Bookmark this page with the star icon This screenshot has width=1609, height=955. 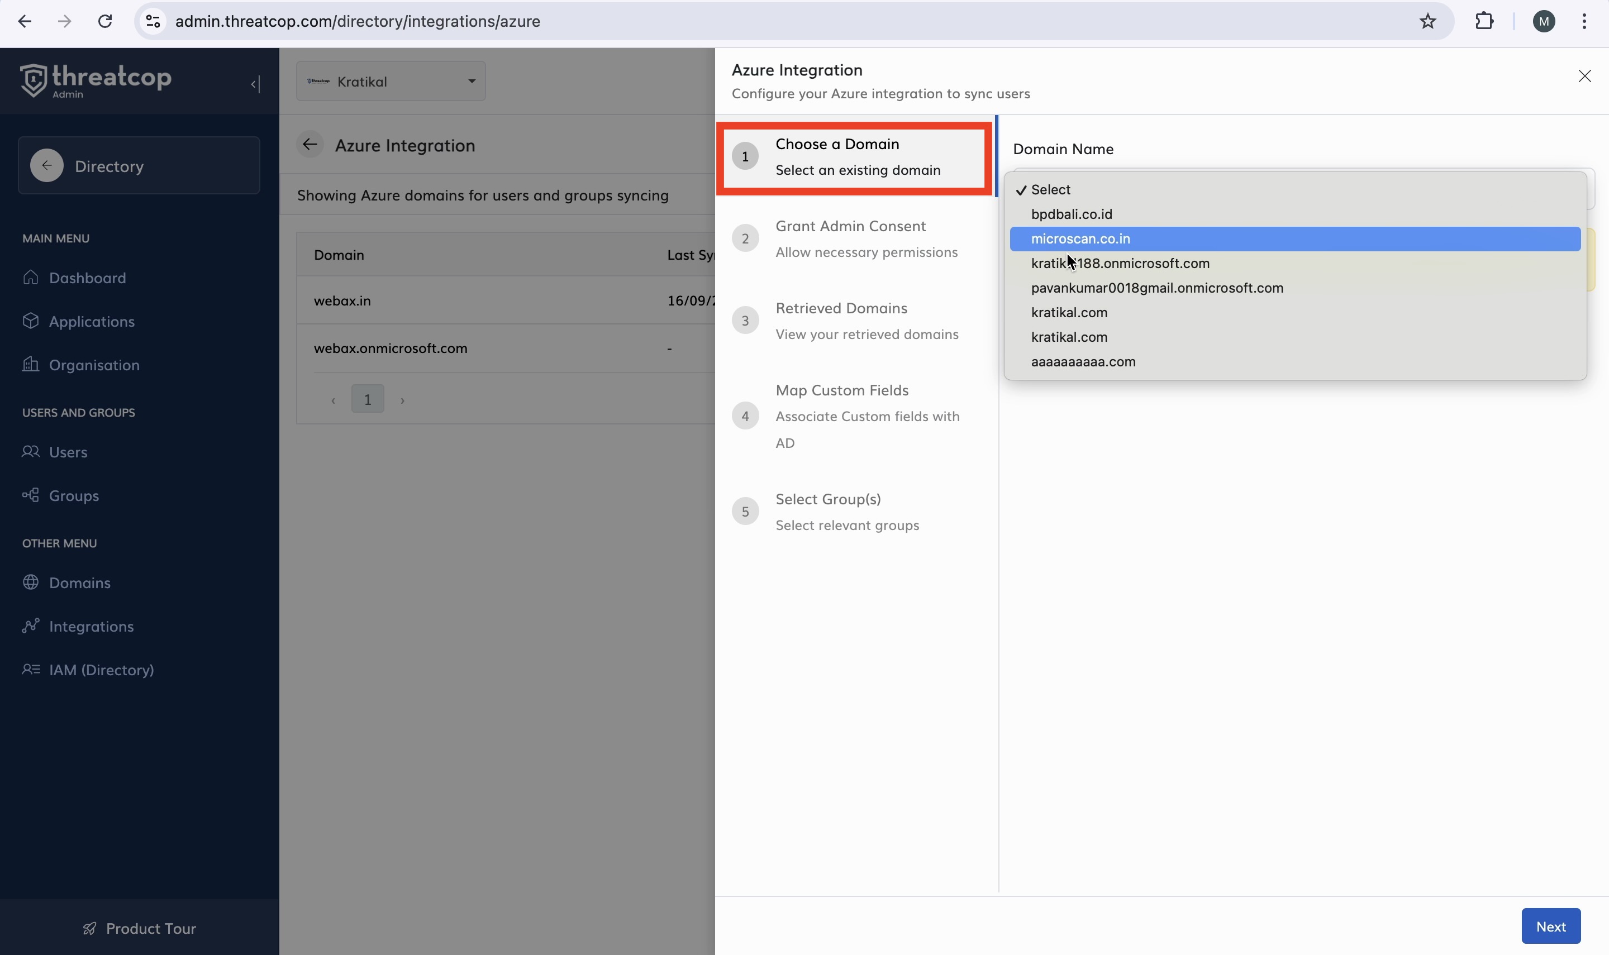coord(1427,21)
